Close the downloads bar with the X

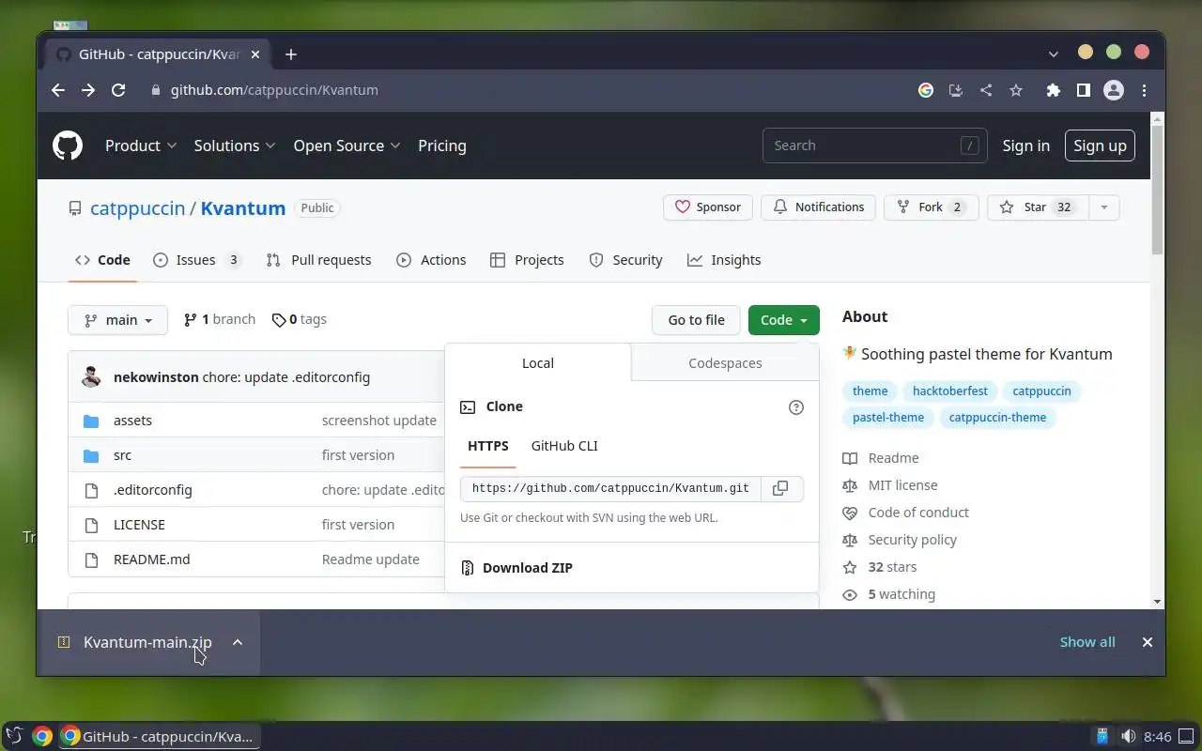[x=1147, y=642]
